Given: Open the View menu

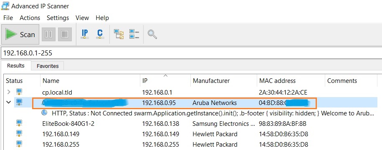Looking at the screenshot, I should pyautogui.click(x=82, y=18).
